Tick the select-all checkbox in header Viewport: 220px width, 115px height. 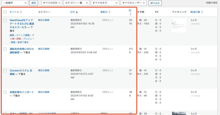[5, 12]
